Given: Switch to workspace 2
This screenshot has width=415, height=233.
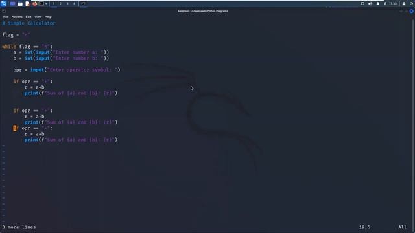Looking at the screenshot, I should pos(60,4).
